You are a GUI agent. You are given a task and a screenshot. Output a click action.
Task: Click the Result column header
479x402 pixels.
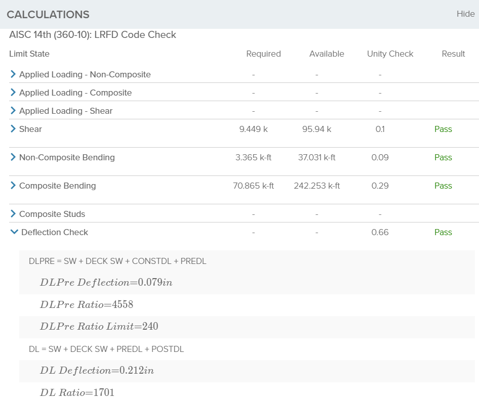tap(453, 54)
